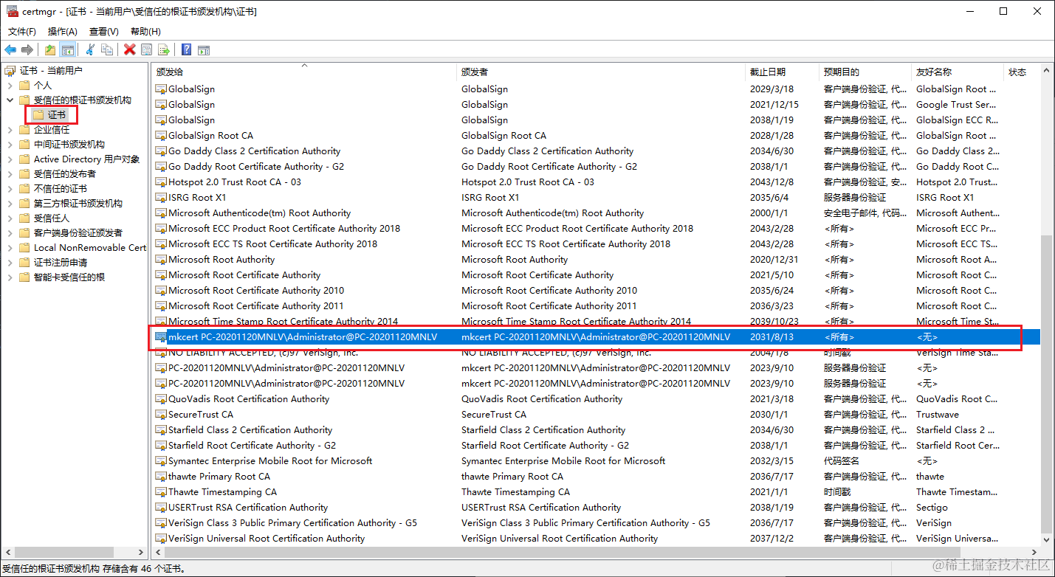Click the folder icon of 个人

[24, 86]
